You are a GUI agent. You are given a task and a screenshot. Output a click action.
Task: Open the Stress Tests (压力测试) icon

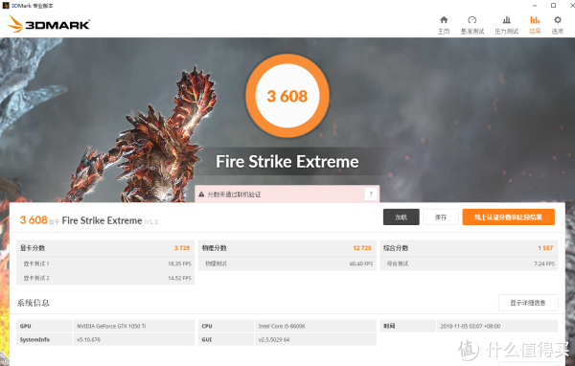pyautogui.click(x=506, y=20)
